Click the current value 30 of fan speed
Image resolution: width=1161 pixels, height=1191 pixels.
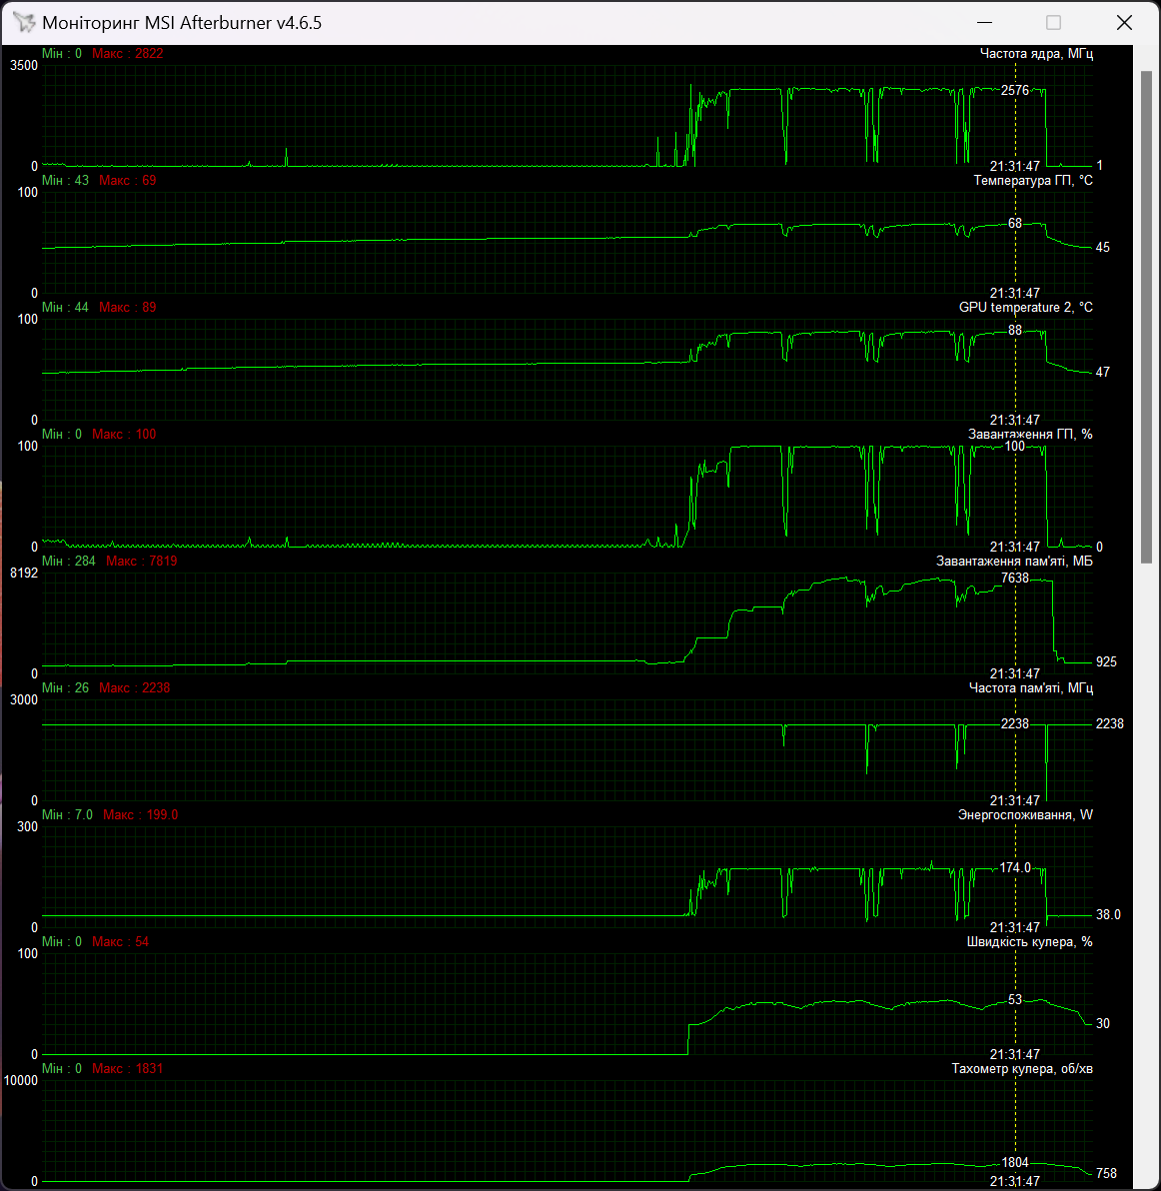pos(1102,1024)
